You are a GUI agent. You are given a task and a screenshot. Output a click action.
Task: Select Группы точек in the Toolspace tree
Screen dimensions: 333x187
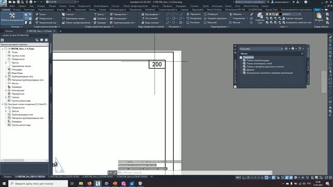tap(18, 56)
